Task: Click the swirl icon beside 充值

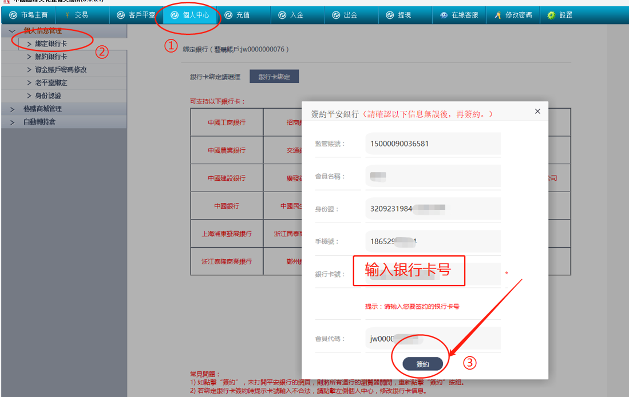Action: coord(228,15)
